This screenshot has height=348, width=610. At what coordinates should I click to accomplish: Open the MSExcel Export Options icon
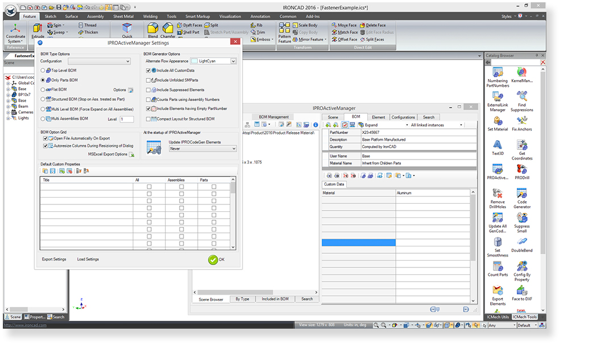[x=132, y=154]
